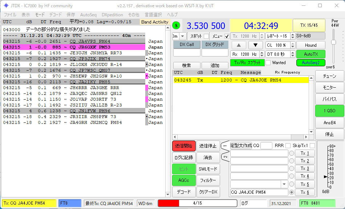This screenshot has height=209, width=345.
Task: Select tab 1 of message panel
Action: click(225, 146)
